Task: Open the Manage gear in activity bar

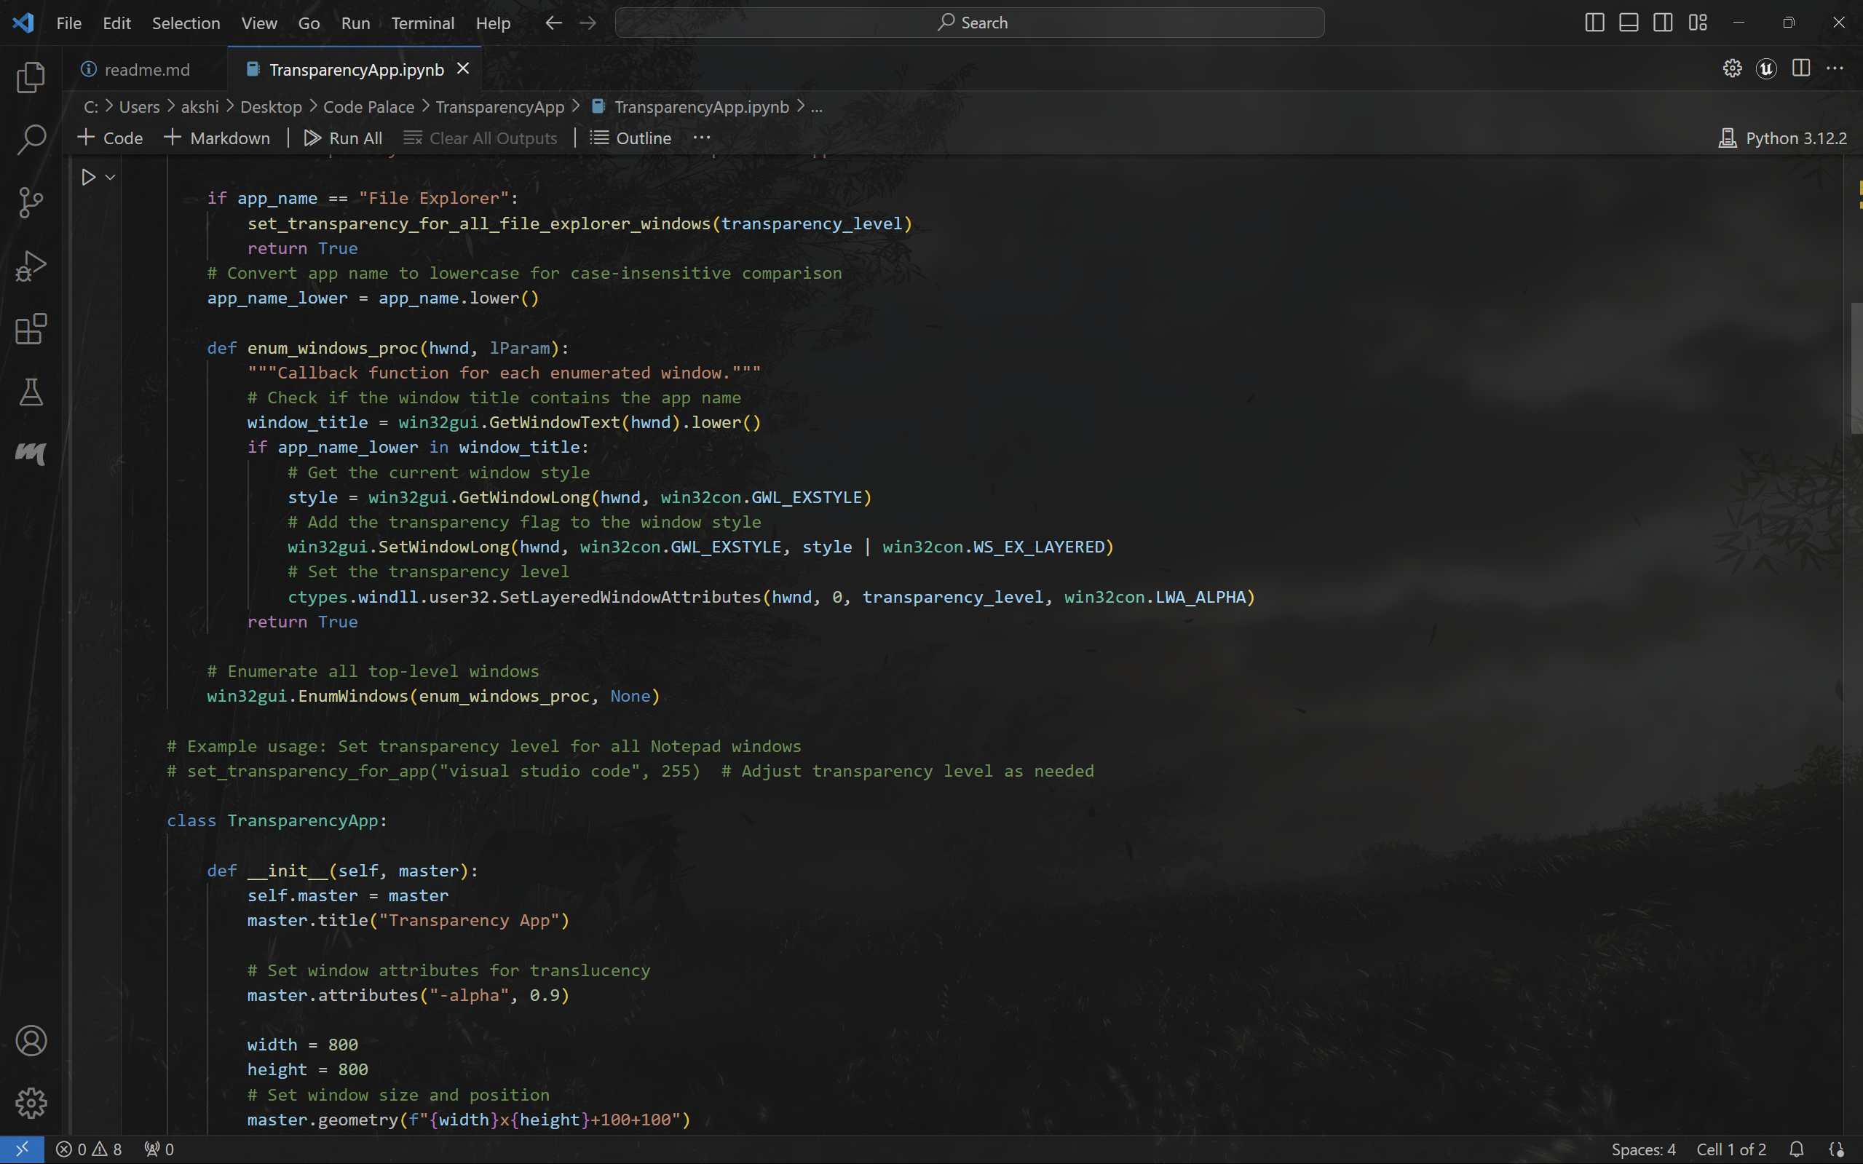Action: 31,1103
